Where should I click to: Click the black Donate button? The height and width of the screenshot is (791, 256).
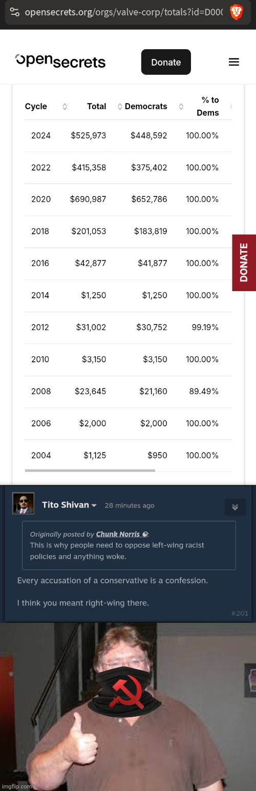(166, 62)
